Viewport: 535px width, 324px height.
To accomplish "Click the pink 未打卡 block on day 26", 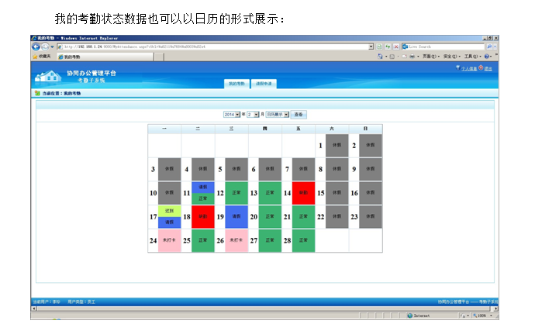I will coord(236,240).
